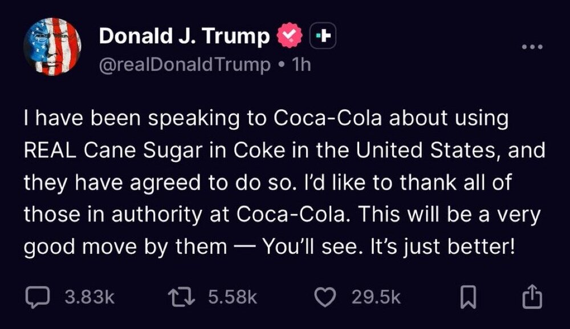Image resolution: width=570 pixels, height=329 pixels.
Task: Click the red verified checkmark badge
Action: pyautogui.click(x=290, y=37)
